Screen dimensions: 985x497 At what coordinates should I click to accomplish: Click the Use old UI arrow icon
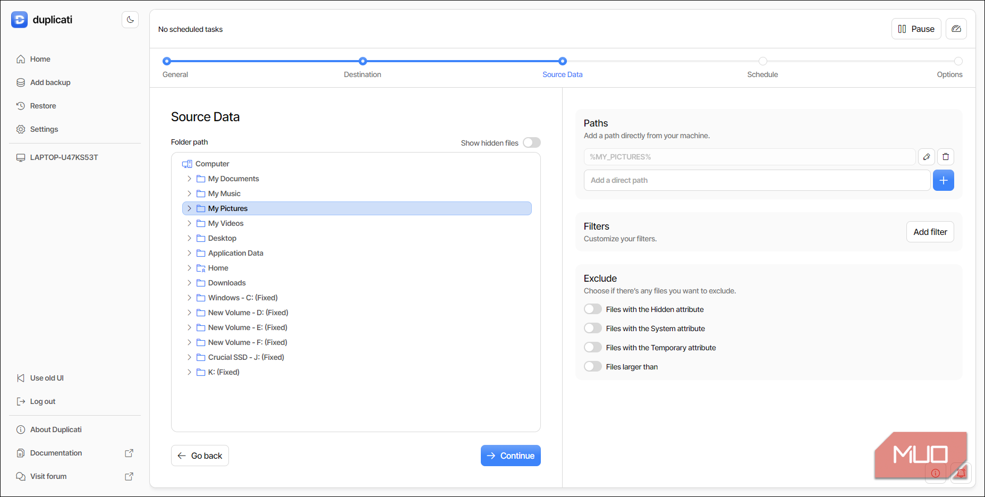pos(21,378)
